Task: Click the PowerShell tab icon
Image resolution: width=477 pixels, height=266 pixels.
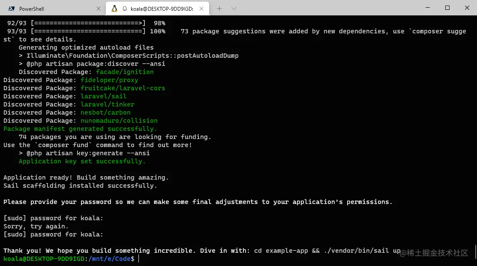Action: coord(12,9)
